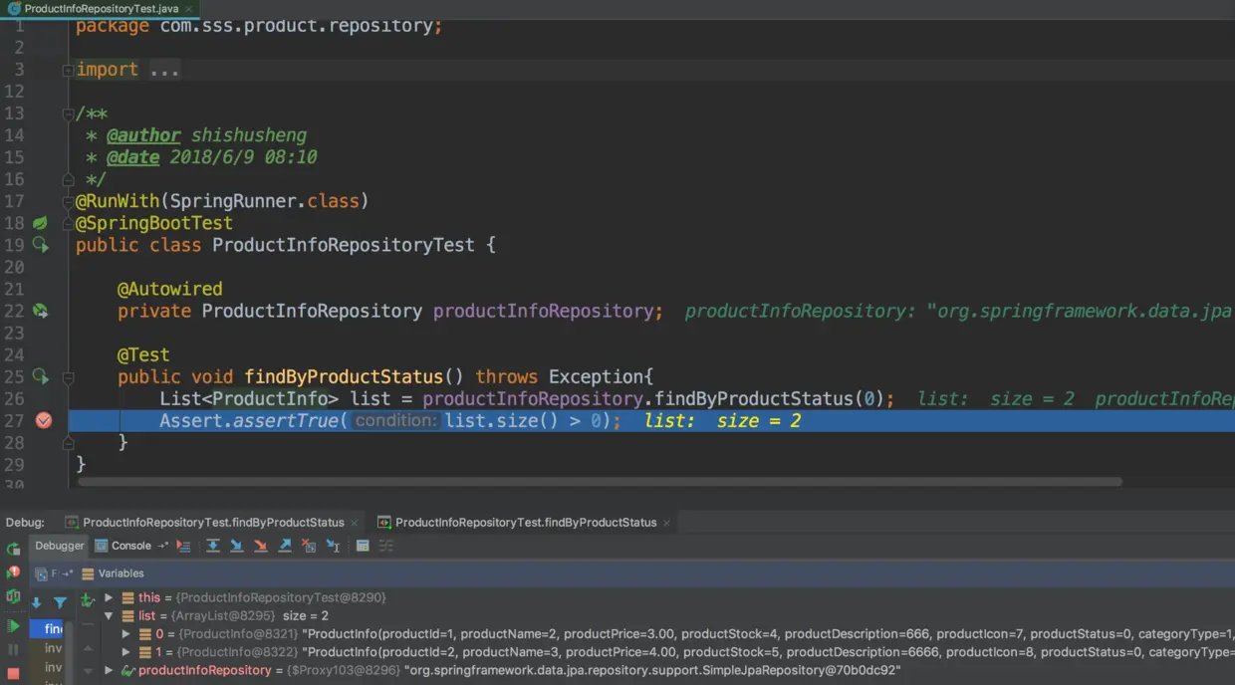
Task: Close the second findByProductStatus debug session tab
Action: (x=666, y=523)
